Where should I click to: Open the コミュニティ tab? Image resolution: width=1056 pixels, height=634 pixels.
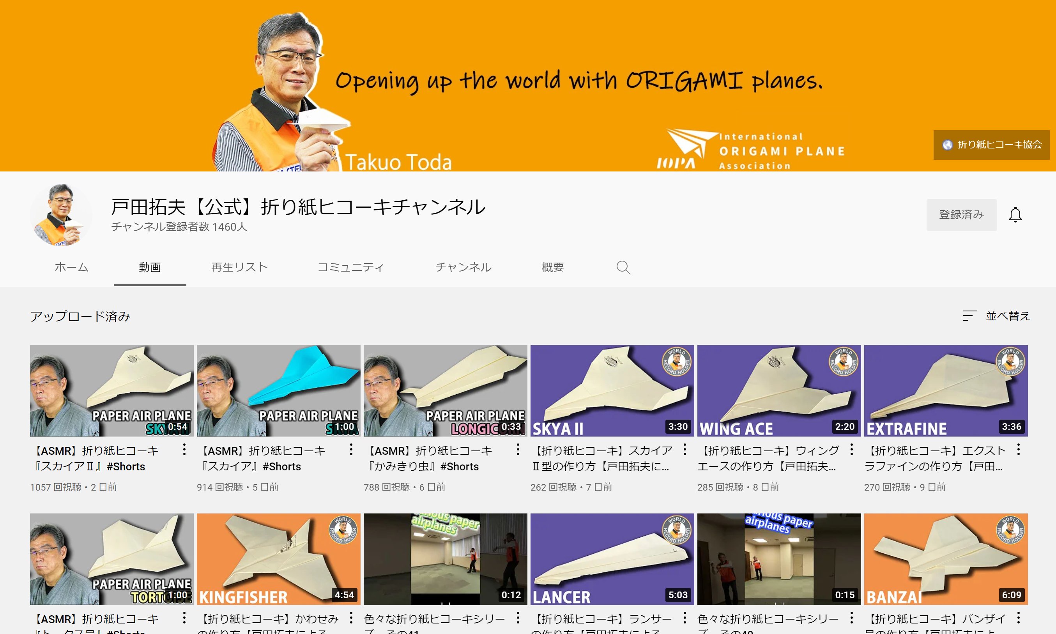click(350, 267)
